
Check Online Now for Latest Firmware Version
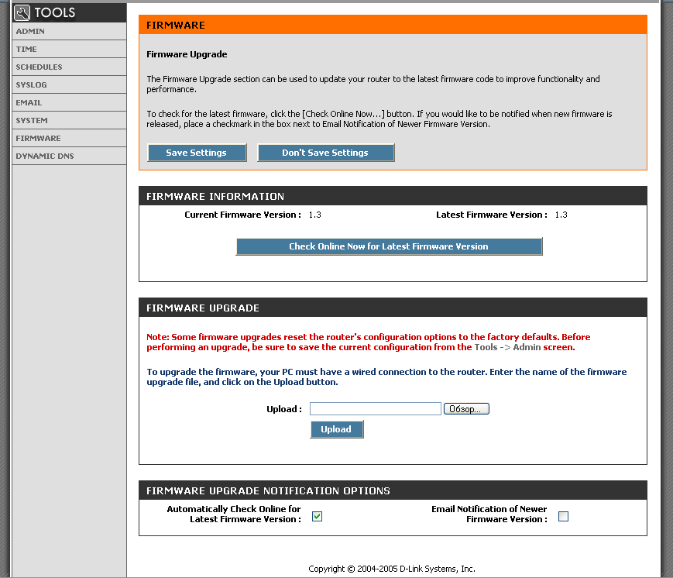click(x=389, y=246)
